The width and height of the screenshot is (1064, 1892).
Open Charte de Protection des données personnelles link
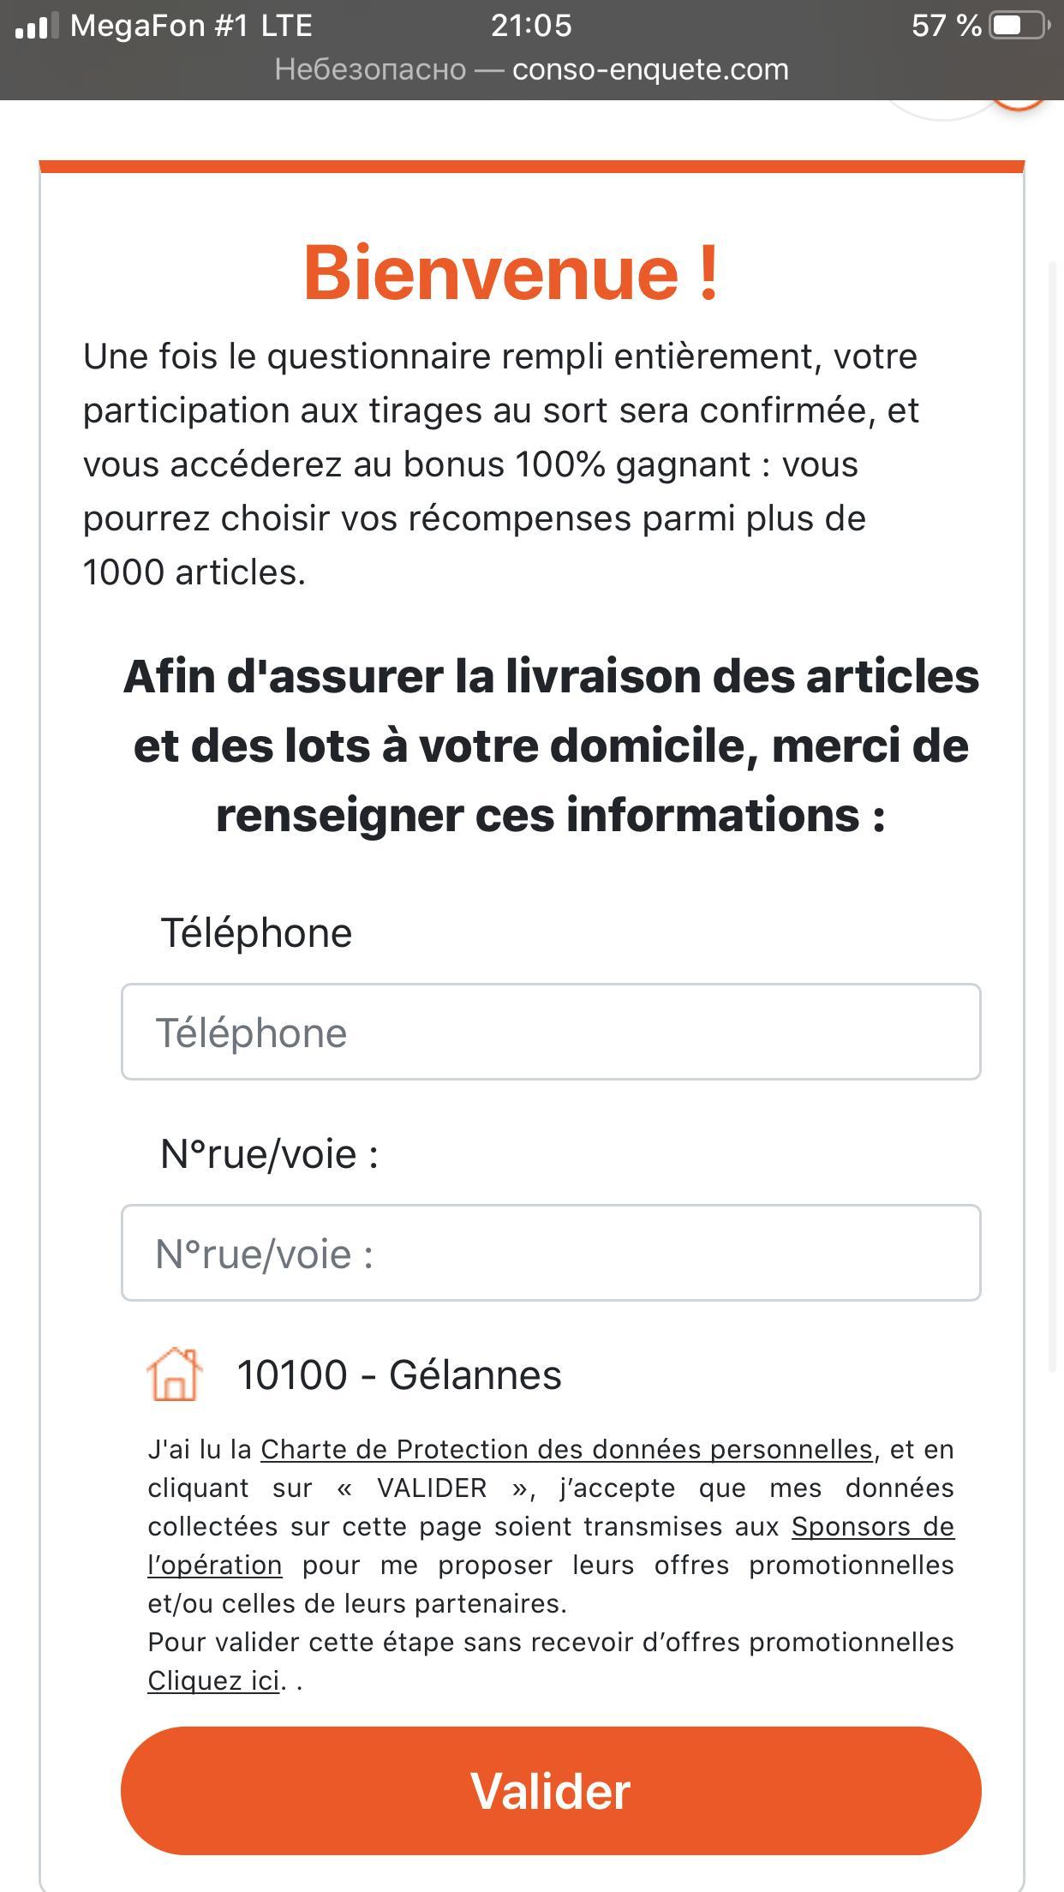pyautogui.click(x=566, y=1449)
